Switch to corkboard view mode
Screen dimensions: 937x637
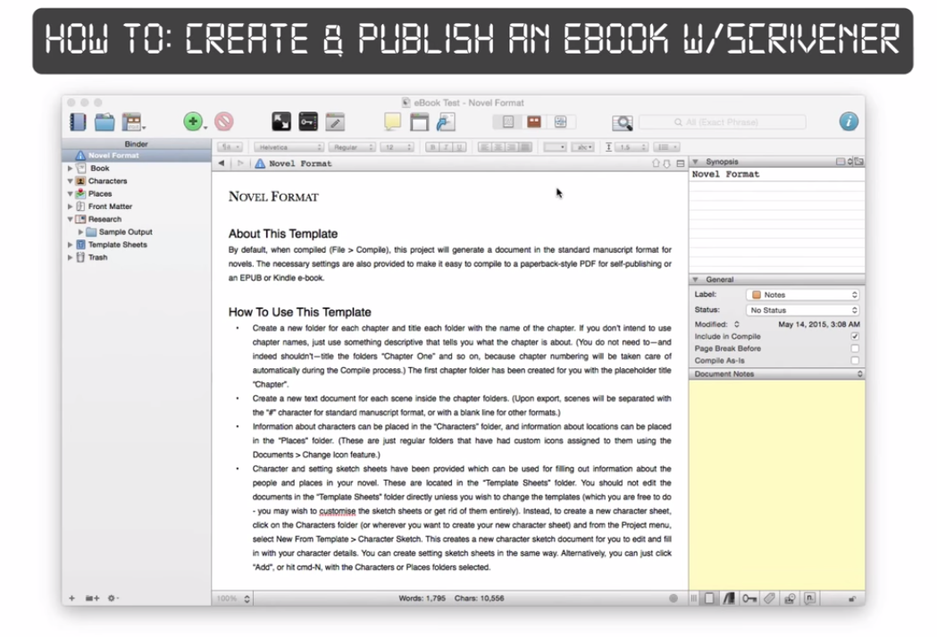tap(534, 122)
